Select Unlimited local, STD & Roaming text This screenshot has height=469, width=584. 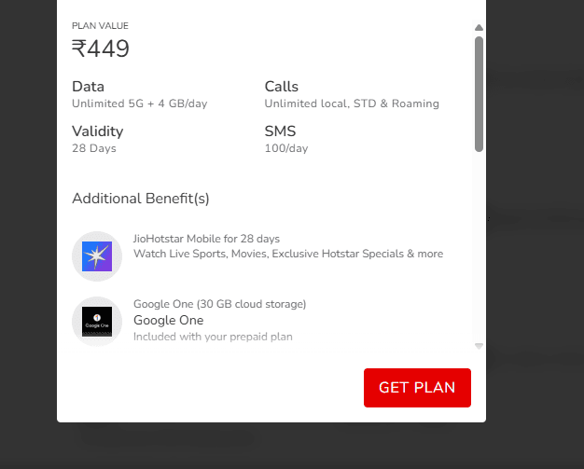point(352,103)
